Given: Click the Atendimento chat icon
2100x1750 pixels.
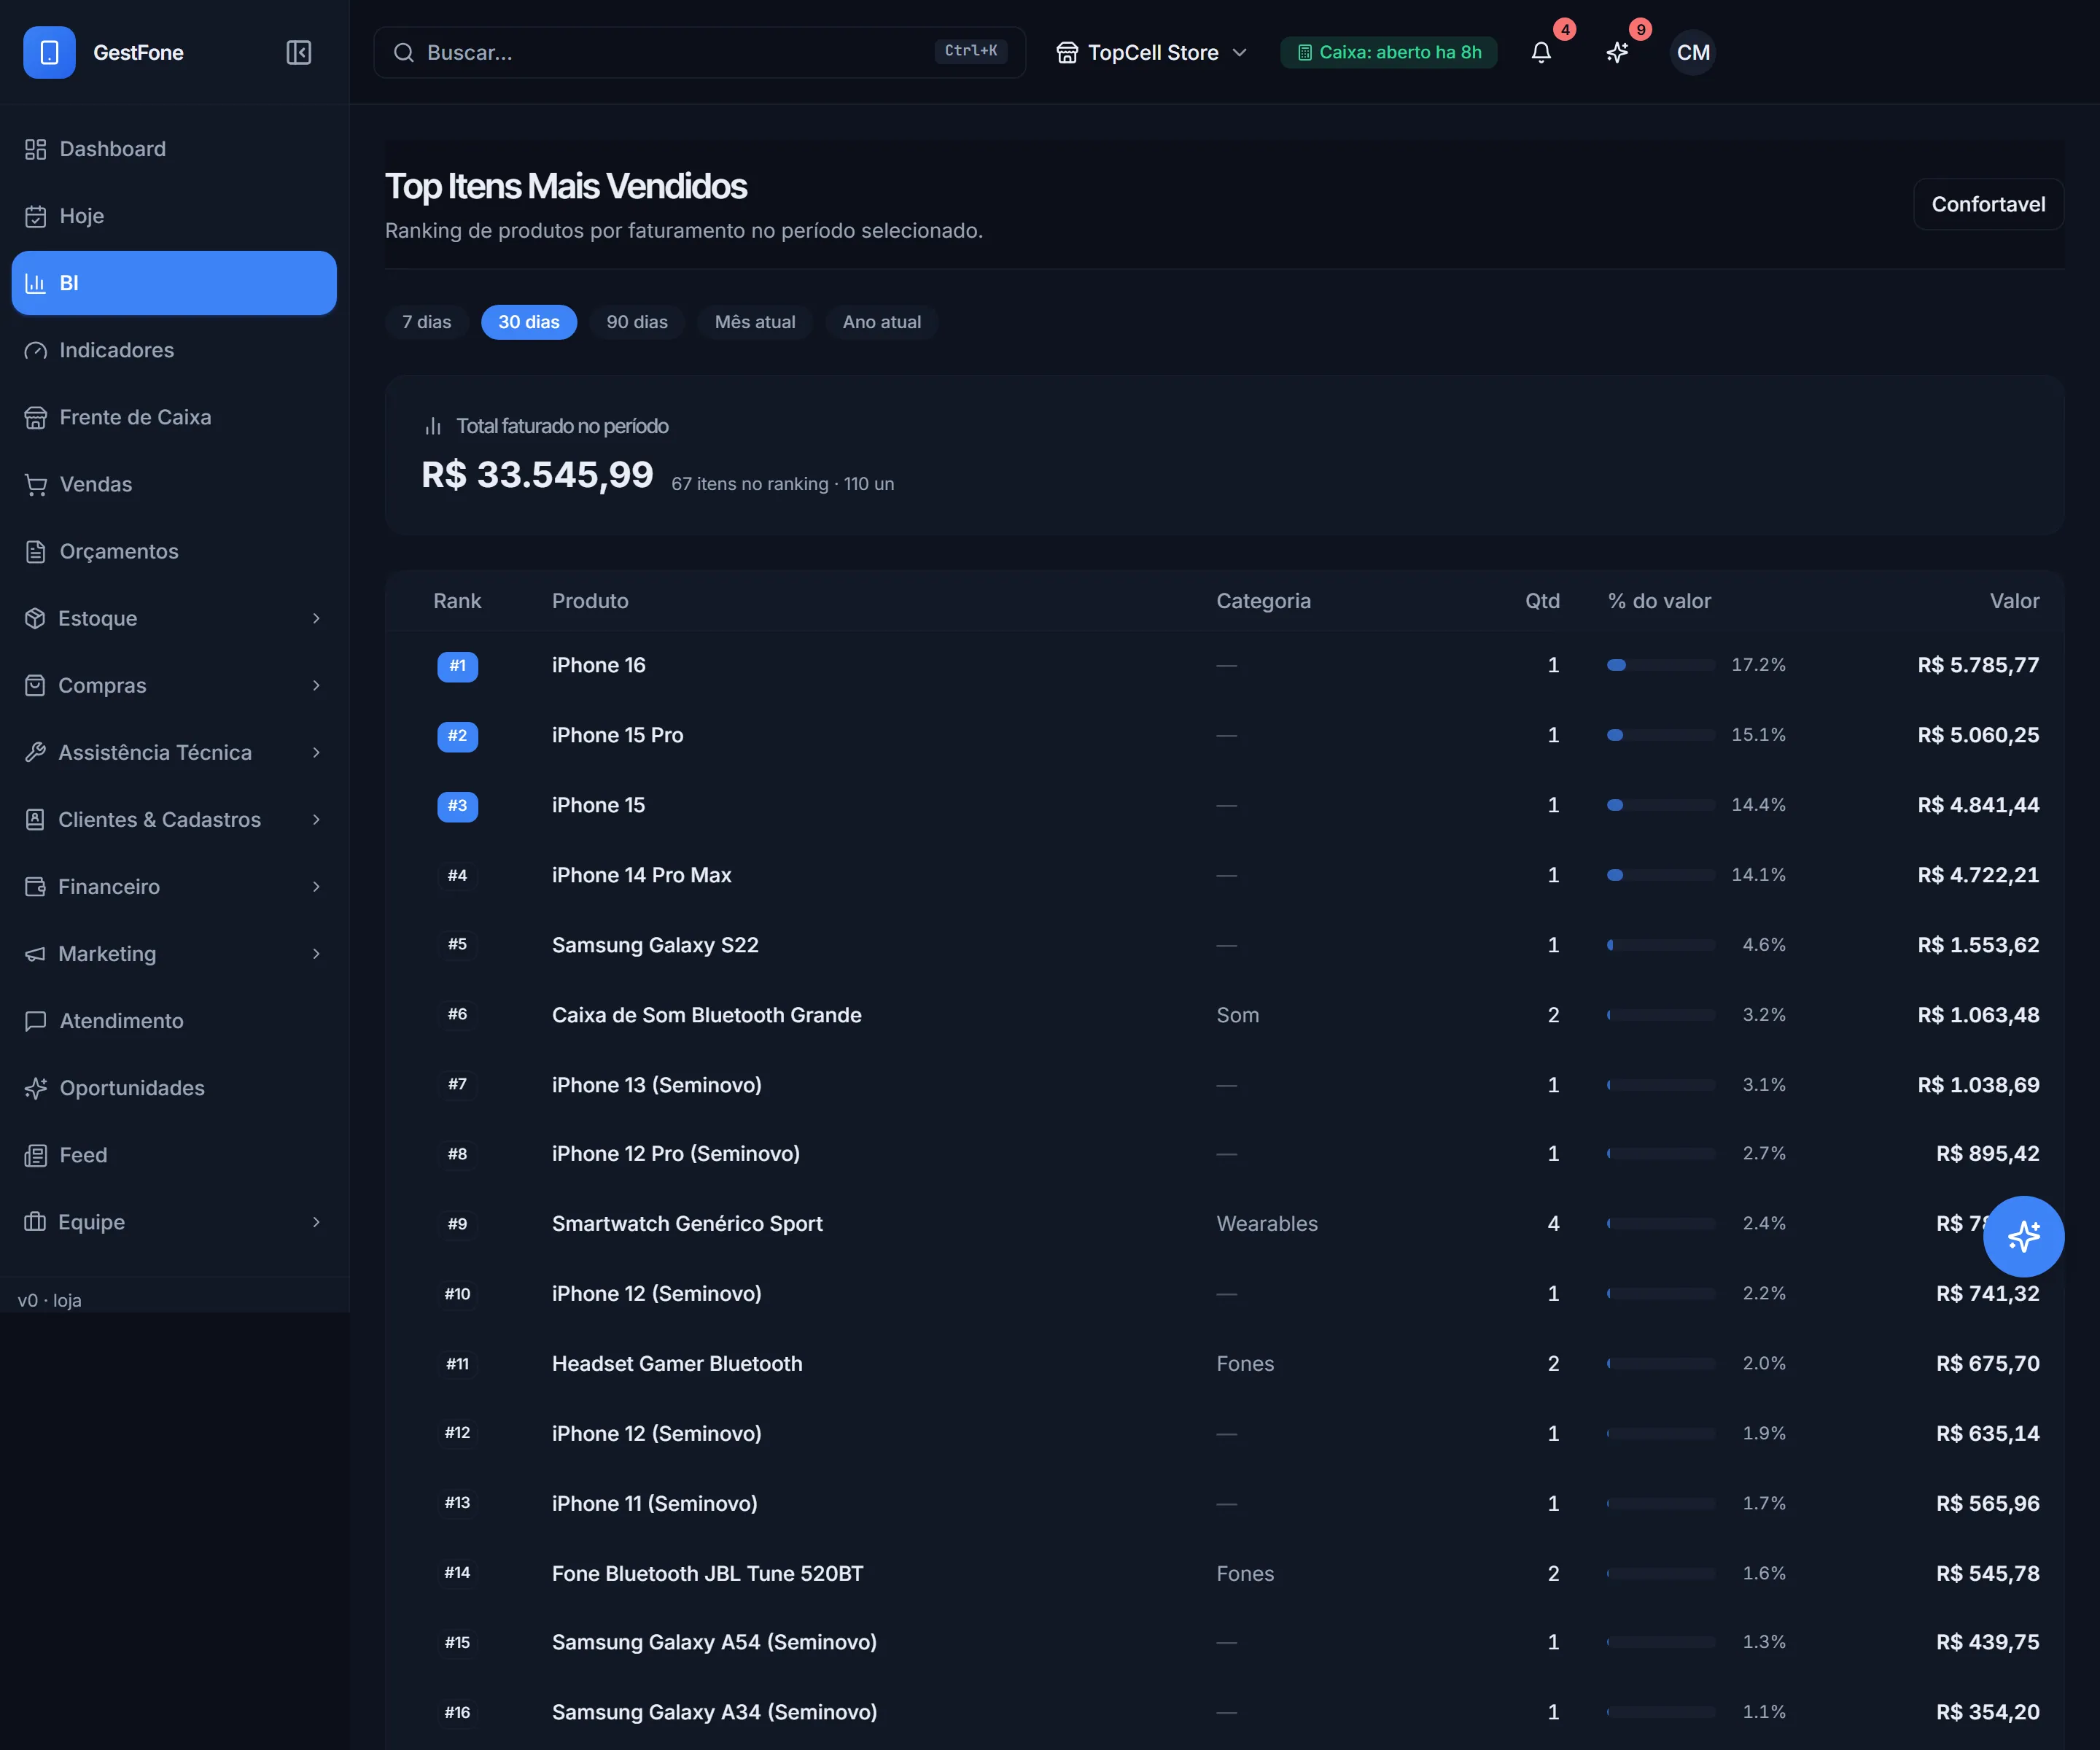Looking at the screenshot, I should (36, 1020).
